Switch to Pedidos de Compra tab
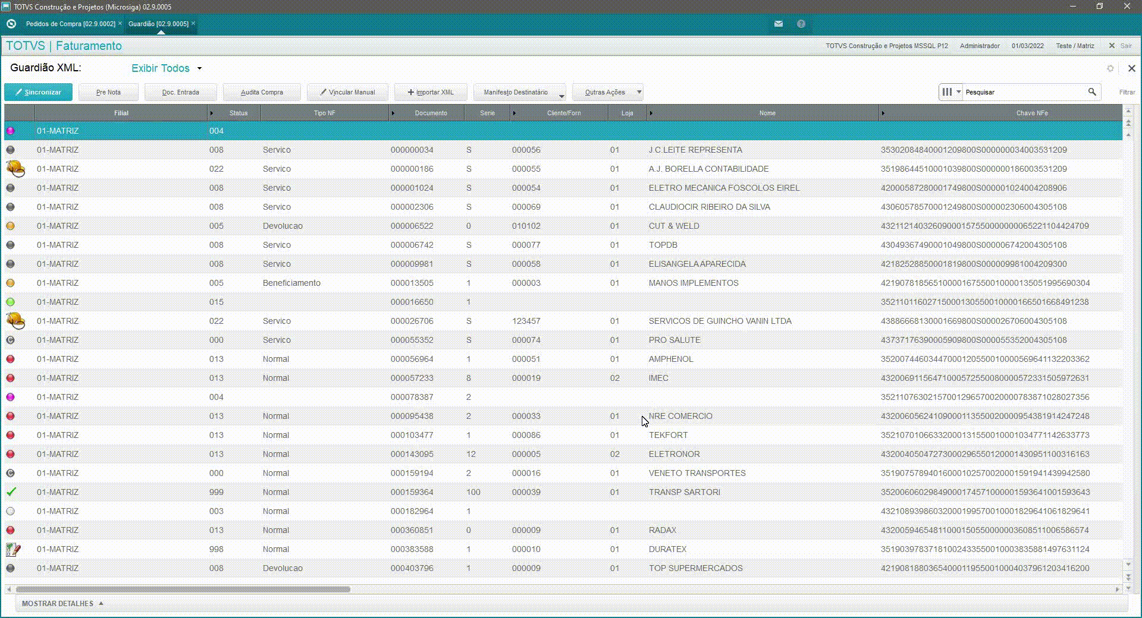 click(70, 24)
